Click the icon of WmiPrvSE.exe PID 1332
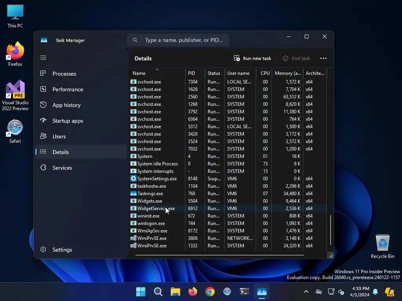 [133, 245]
